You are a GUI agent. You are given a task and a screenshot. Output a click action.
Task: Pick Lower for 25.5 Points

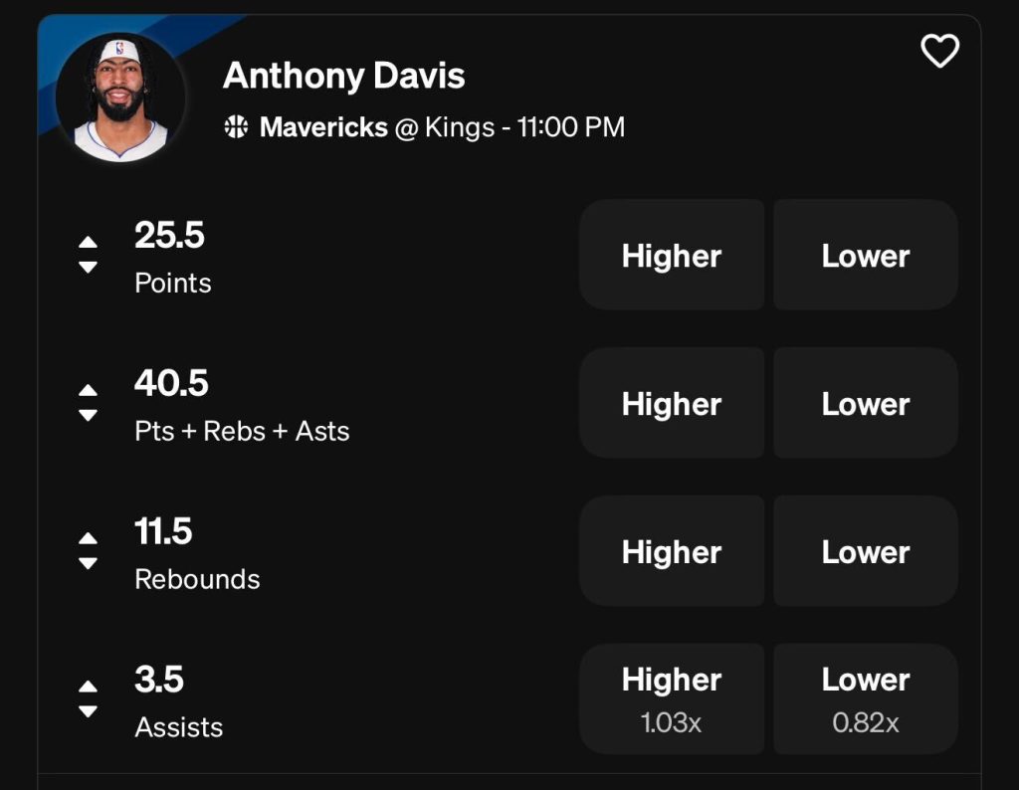coord(866,255)
